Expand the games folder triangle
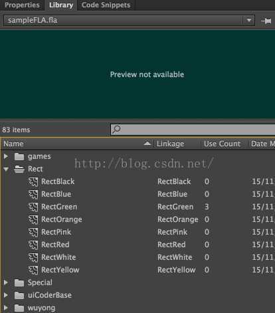This screenshot has width=275, height=313. click(x=6, y=156)
